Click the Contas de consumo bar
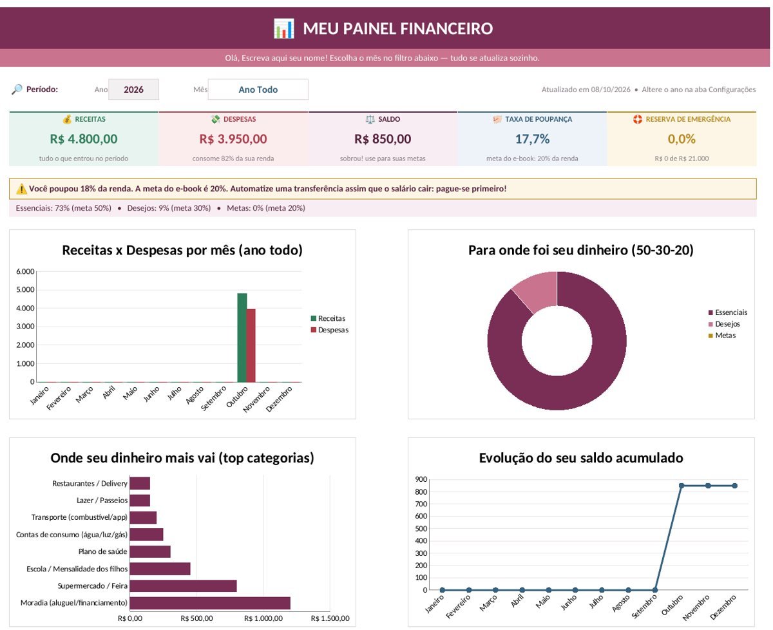The width and height of the screenshot is (773, 630). coord(146,535)
